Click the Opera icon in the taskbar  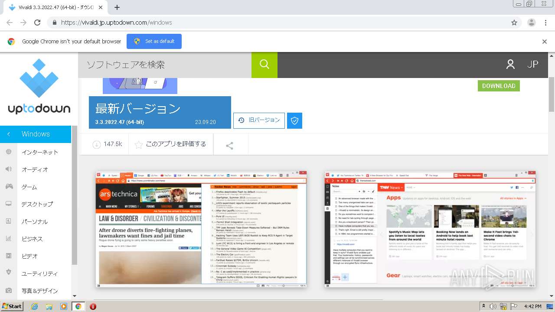(x=93, y=306)
